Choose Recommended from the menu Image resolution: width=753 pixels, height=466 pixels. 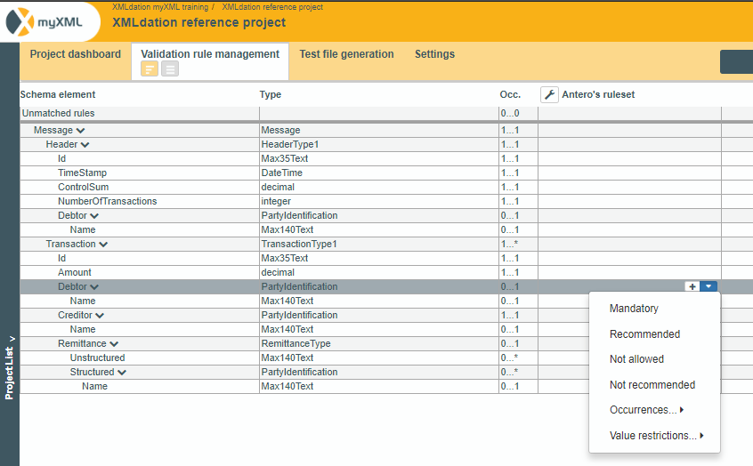(644, 334)
